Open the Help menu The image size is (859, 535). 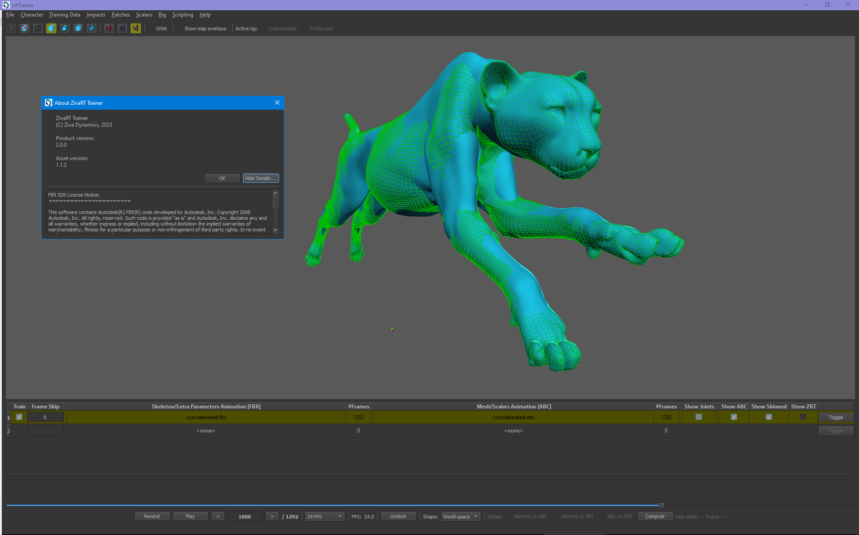205,15
